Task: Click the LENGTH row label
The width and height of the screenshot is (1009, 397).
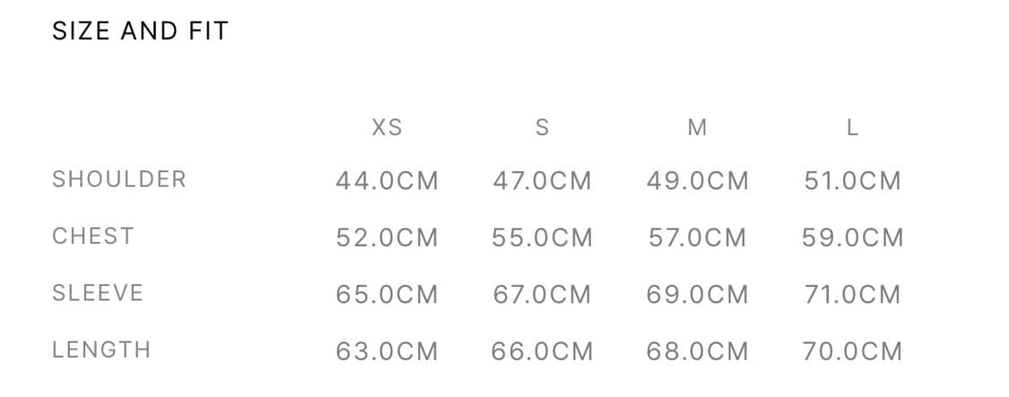Action: coord(101,350)
